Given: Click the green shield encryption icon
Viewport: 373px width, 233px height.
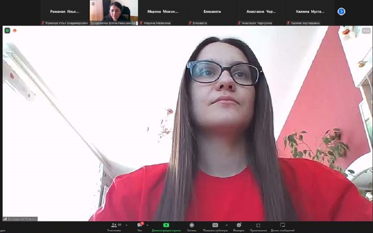Looking at the screenshot, I should pyautogui.click(x=7, y=31).
